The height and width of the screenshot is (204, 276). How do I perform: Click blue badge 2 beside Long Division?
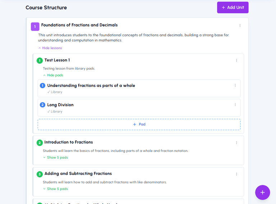tap(42, 105)
